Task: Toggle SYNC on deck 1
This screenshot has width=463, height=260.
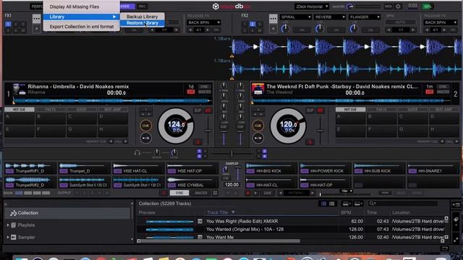Action: pyautogui.click(x=204, y=87)
